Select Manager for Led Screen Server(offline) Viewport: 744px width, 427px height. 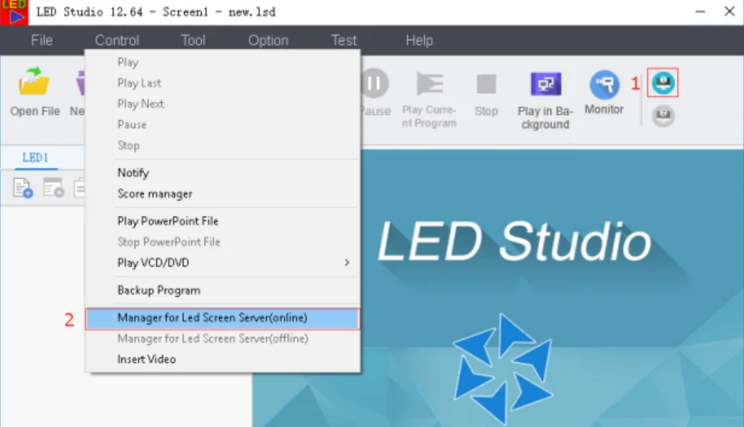223,339
